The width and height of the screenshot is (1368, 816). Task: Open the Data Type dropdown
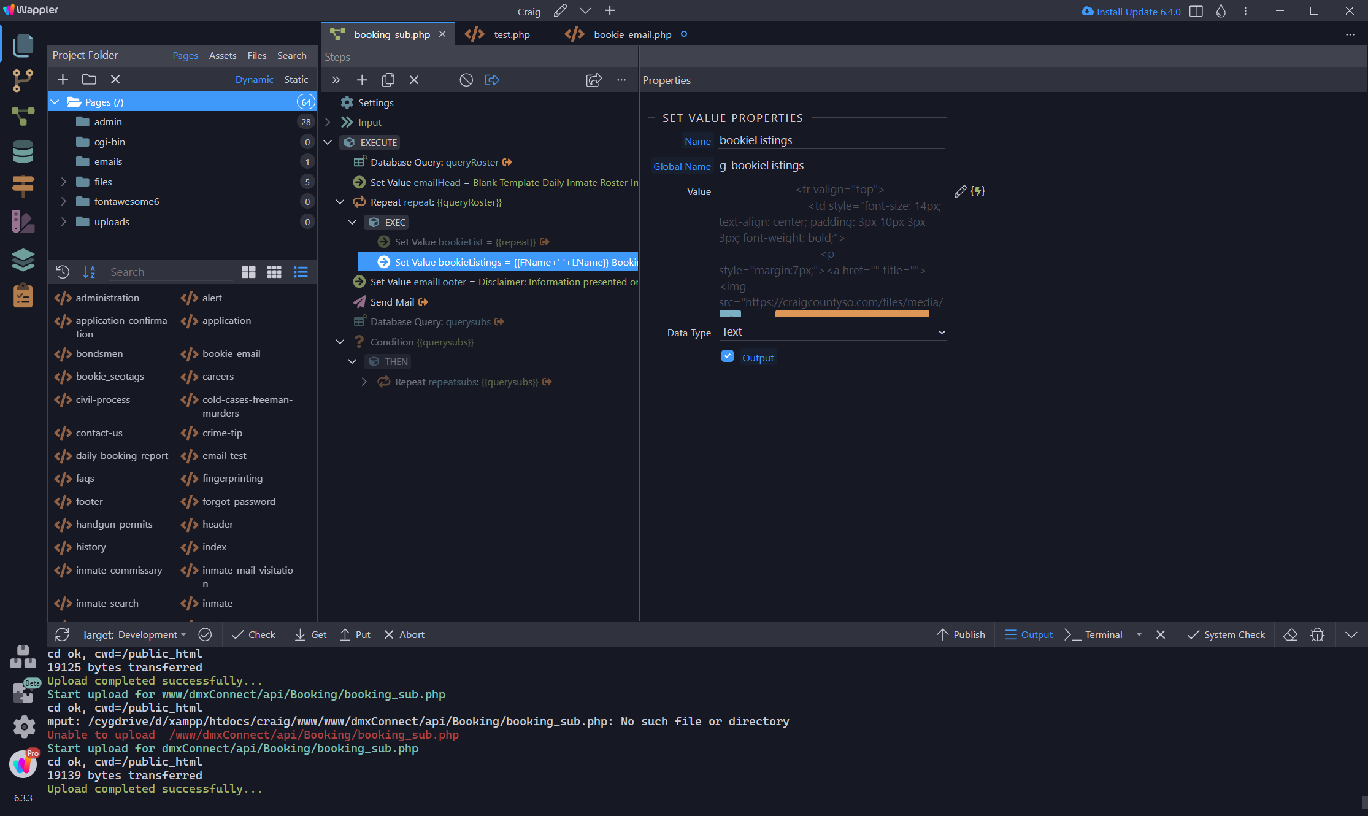tap(832, 332)
